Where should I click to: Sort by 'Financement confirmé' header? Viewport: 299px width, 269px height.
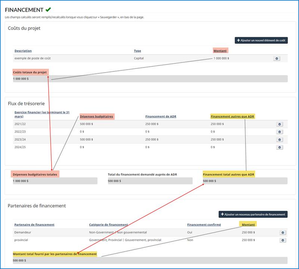204,225
